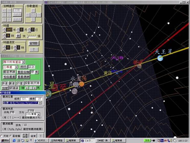Toggle 黃道 ecliptic line display
Image resolution: width=190 pixels, height=143 pixels.
(x=12, y=84)
